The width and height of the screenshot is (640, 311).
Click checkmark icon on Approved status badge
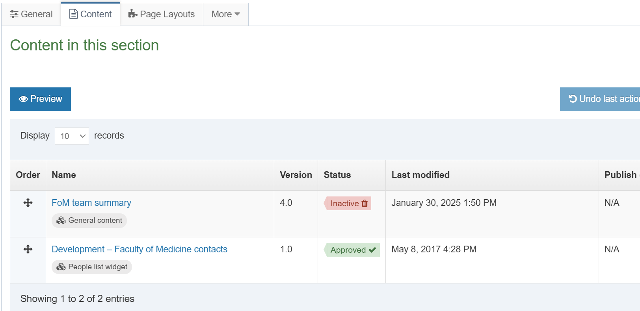point(372,250)
